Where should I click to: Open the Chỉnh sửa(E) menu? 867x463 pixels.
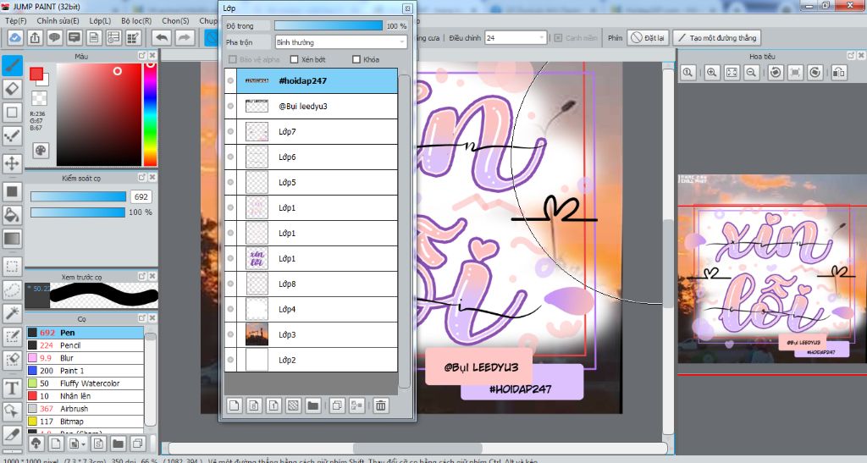58,20
